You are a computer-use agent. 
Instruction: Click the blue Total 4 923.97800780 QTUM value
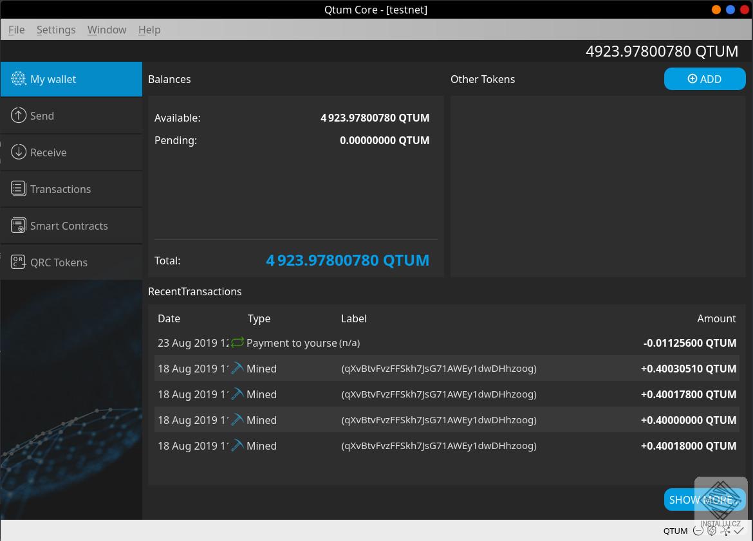coord(348,260)
